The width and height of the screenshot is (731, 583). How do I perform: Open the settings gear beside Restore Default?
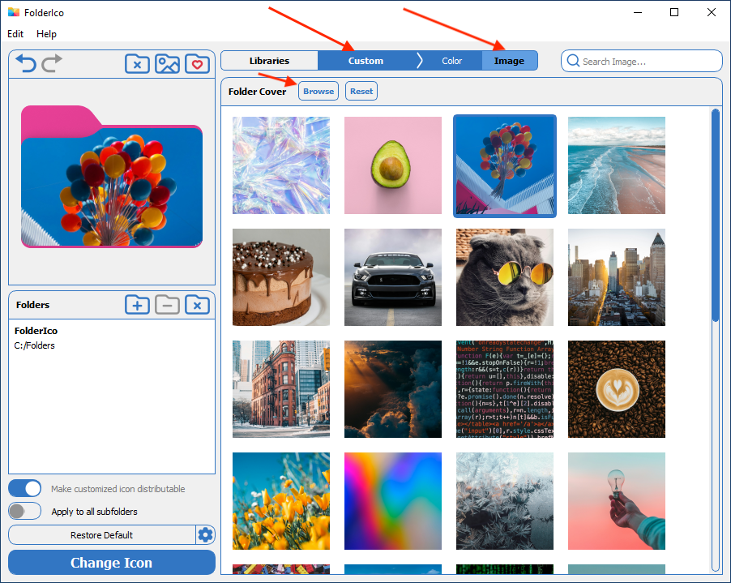coord(205,535)
